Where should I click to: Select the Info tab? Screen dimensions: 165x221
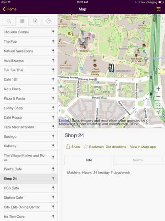[89, 160]
